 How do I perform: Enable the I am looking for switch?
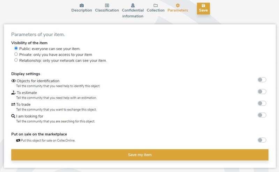(262, 115)
